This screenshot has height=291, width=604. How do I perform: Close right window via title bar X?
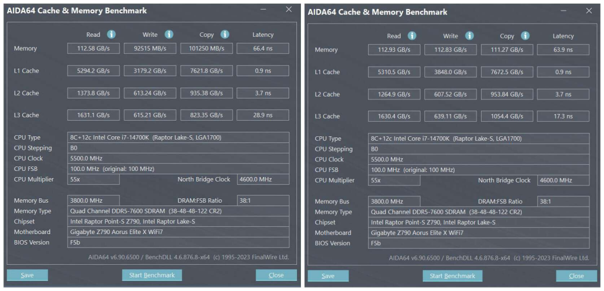[x=589, y=11]
